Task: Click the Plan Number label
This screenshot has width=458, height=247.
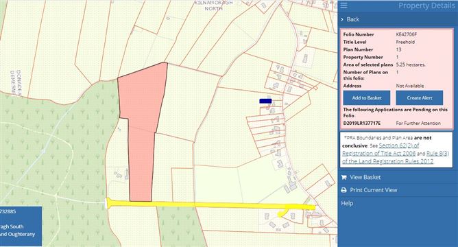Action: 358,49
